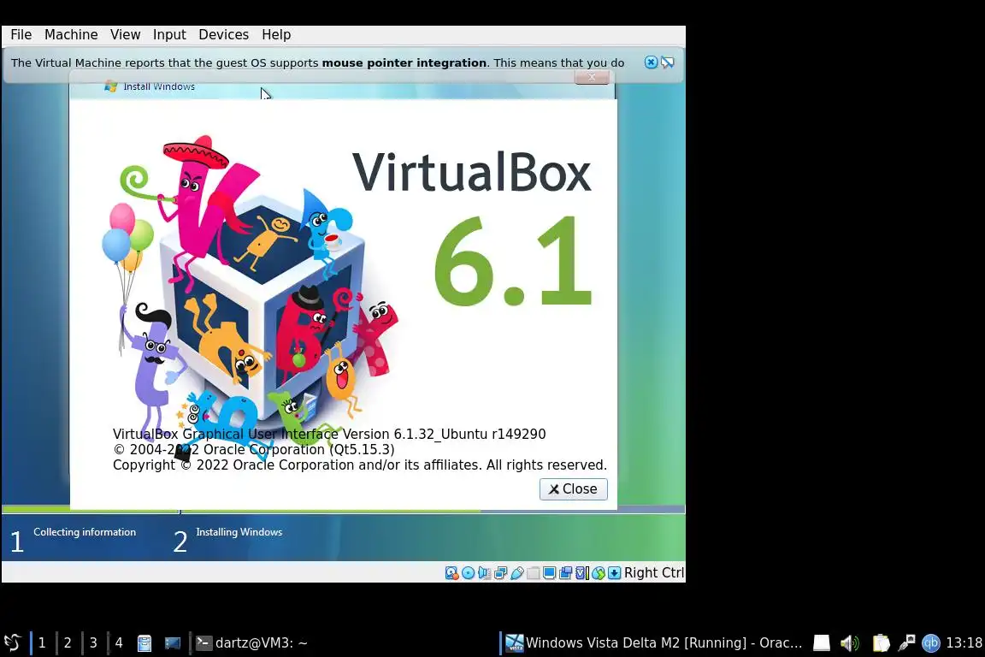Open the file manager taskbar launcher
The image size is (985, 657).
pyautogui.click(x=145, y=643)
